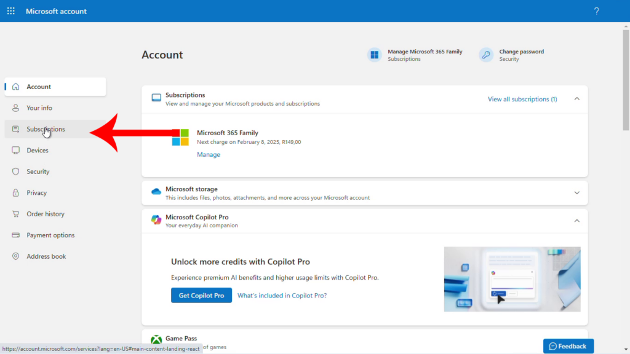The image size is (630, 354).
Task: Click the Game Pass Xbox icon
Action: [x=154, y=339]
